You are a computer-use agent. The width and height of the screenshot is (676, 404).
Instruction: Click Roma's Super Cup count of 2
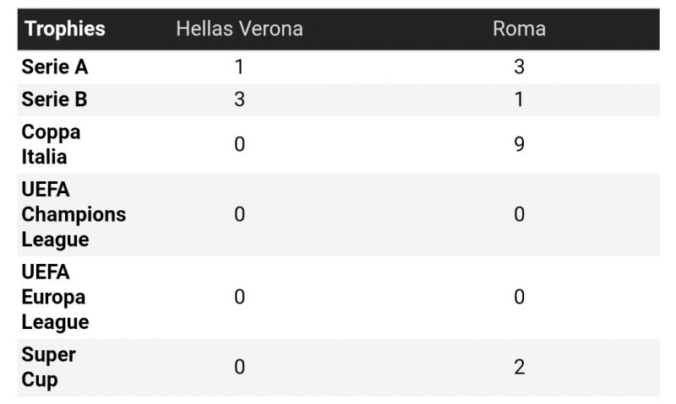[x=519, y=367]
